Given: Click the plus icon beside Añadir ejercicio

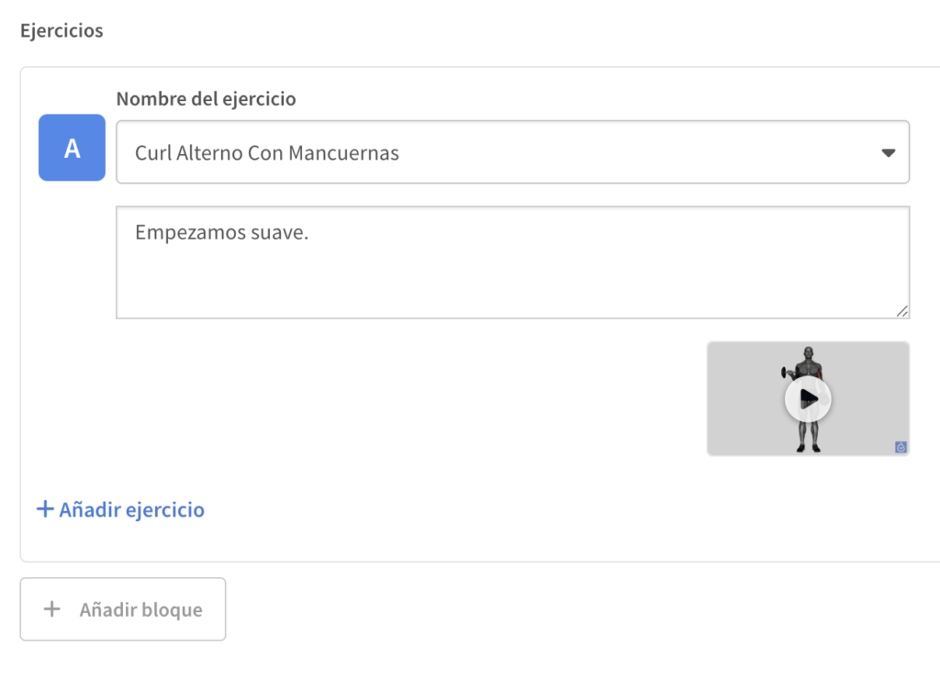Looking at the screenshot, I should [45, 509].
